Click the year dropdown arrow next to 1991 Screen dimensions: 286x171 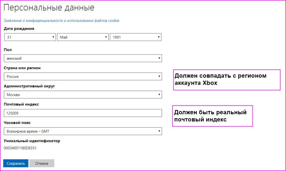(x=159, y=37)
